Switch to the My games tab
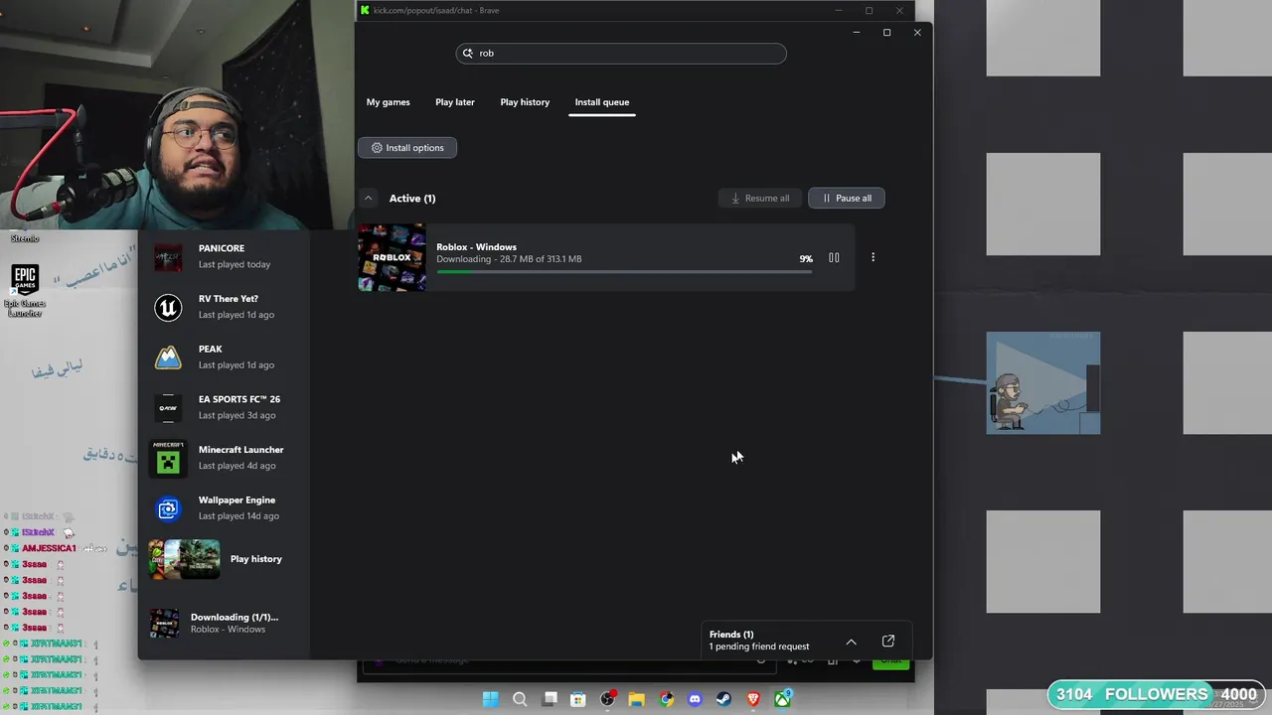Image resolution: width=1272 pixels, height=715 pixels. (388, 102)
